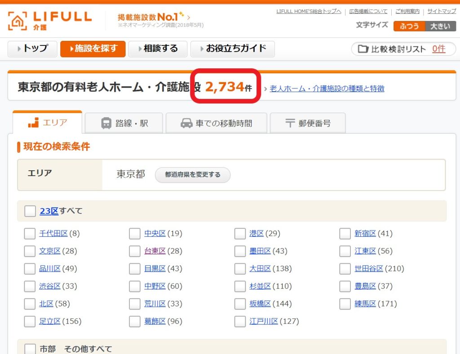Set text size to 大きい
460x354 pixels.
coord(440,26)
